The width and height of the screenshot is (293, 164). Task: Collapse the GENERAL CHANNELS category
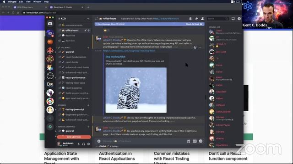66,127
